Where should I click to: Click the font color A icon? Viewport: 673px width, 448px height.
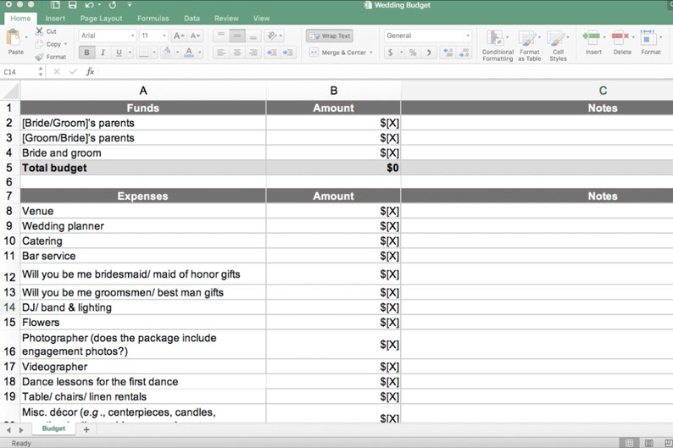coord(188,53)
